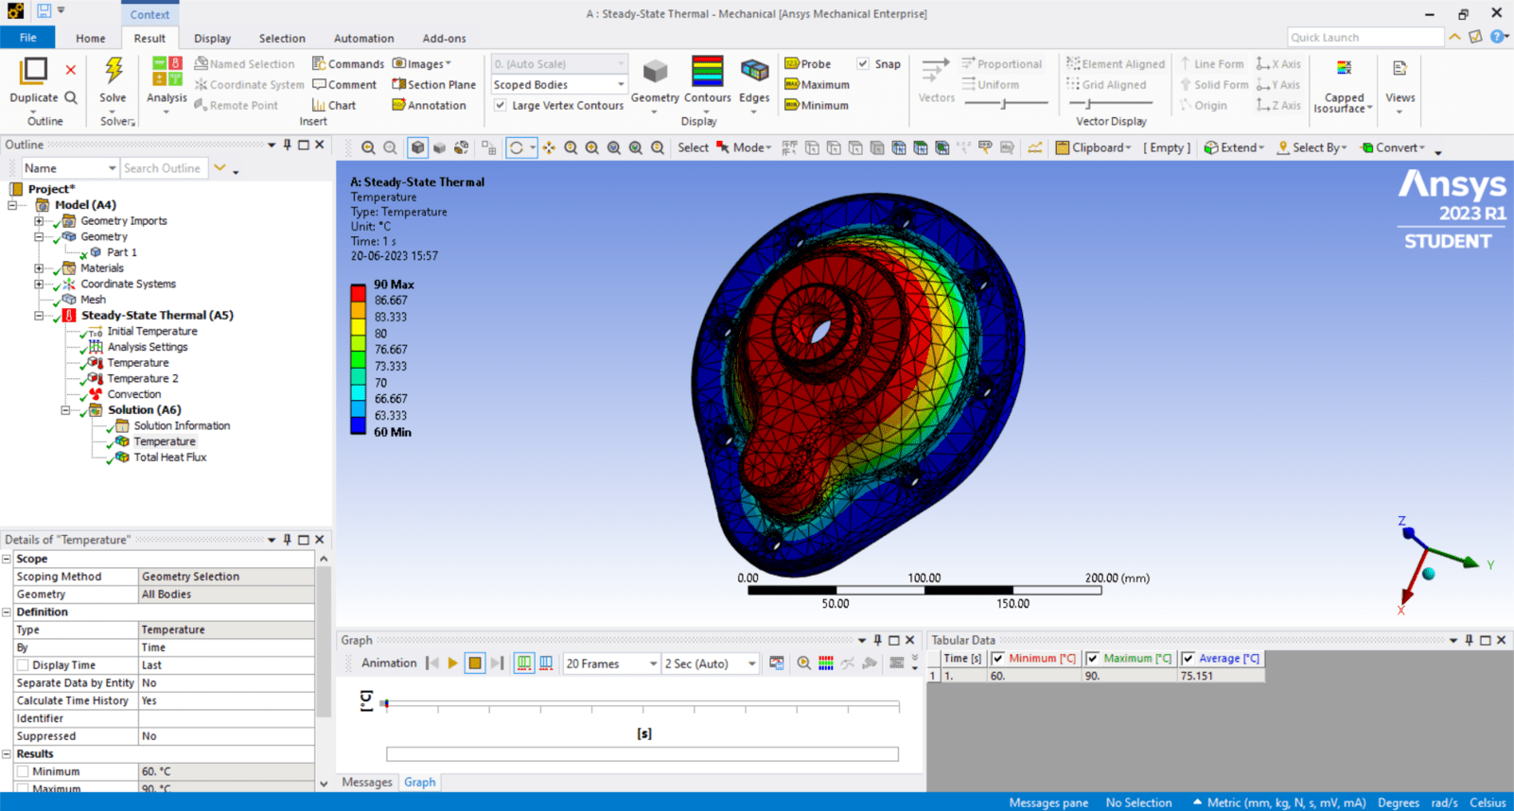Switch to the Display ribbon tab
The image size is (1514, 811).
tap(212, 38)
